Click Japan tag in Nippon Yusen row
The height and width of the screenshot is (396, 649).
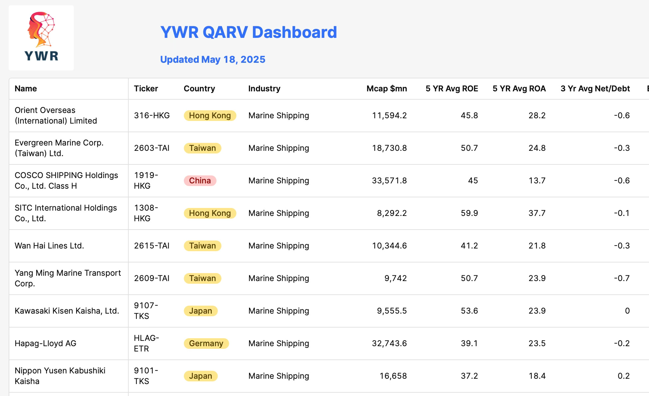pos(200,376)
